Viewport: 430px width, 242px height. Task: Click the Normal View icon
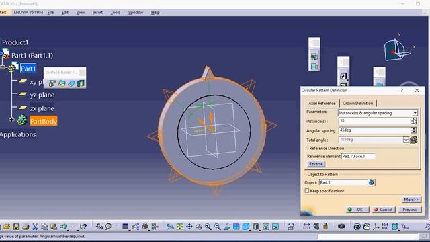point(227,227)
